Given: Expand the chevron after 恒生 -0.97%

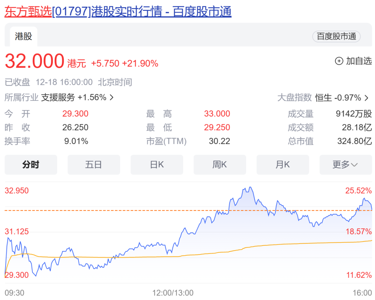Looking at the screenshot, I should pos(366,98).
